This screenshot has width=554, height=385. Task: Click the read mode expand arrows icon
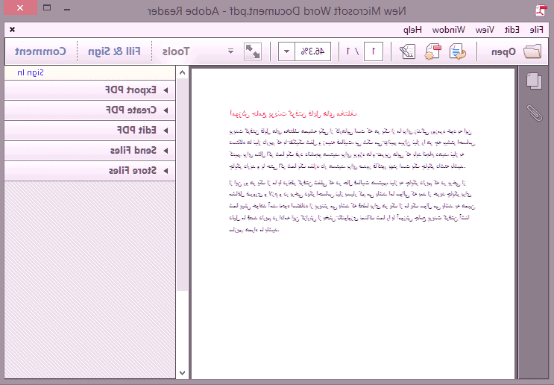(x=253, y=51)
